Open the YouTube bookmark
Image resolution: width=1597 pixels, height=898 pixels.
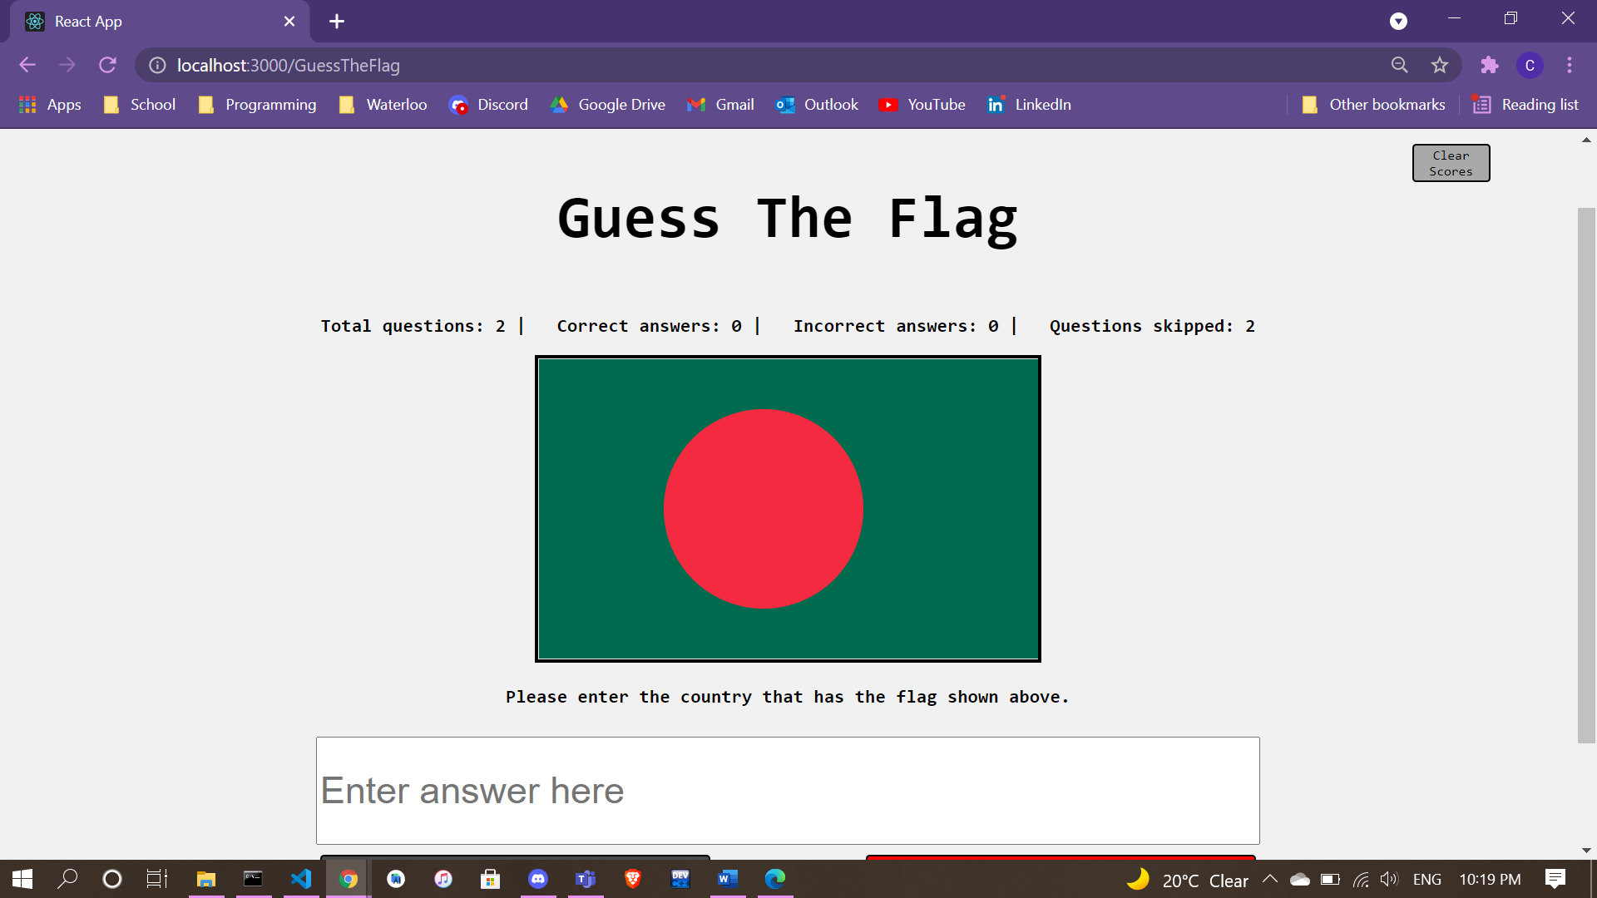pyautogui.click(x=922, y=105)
